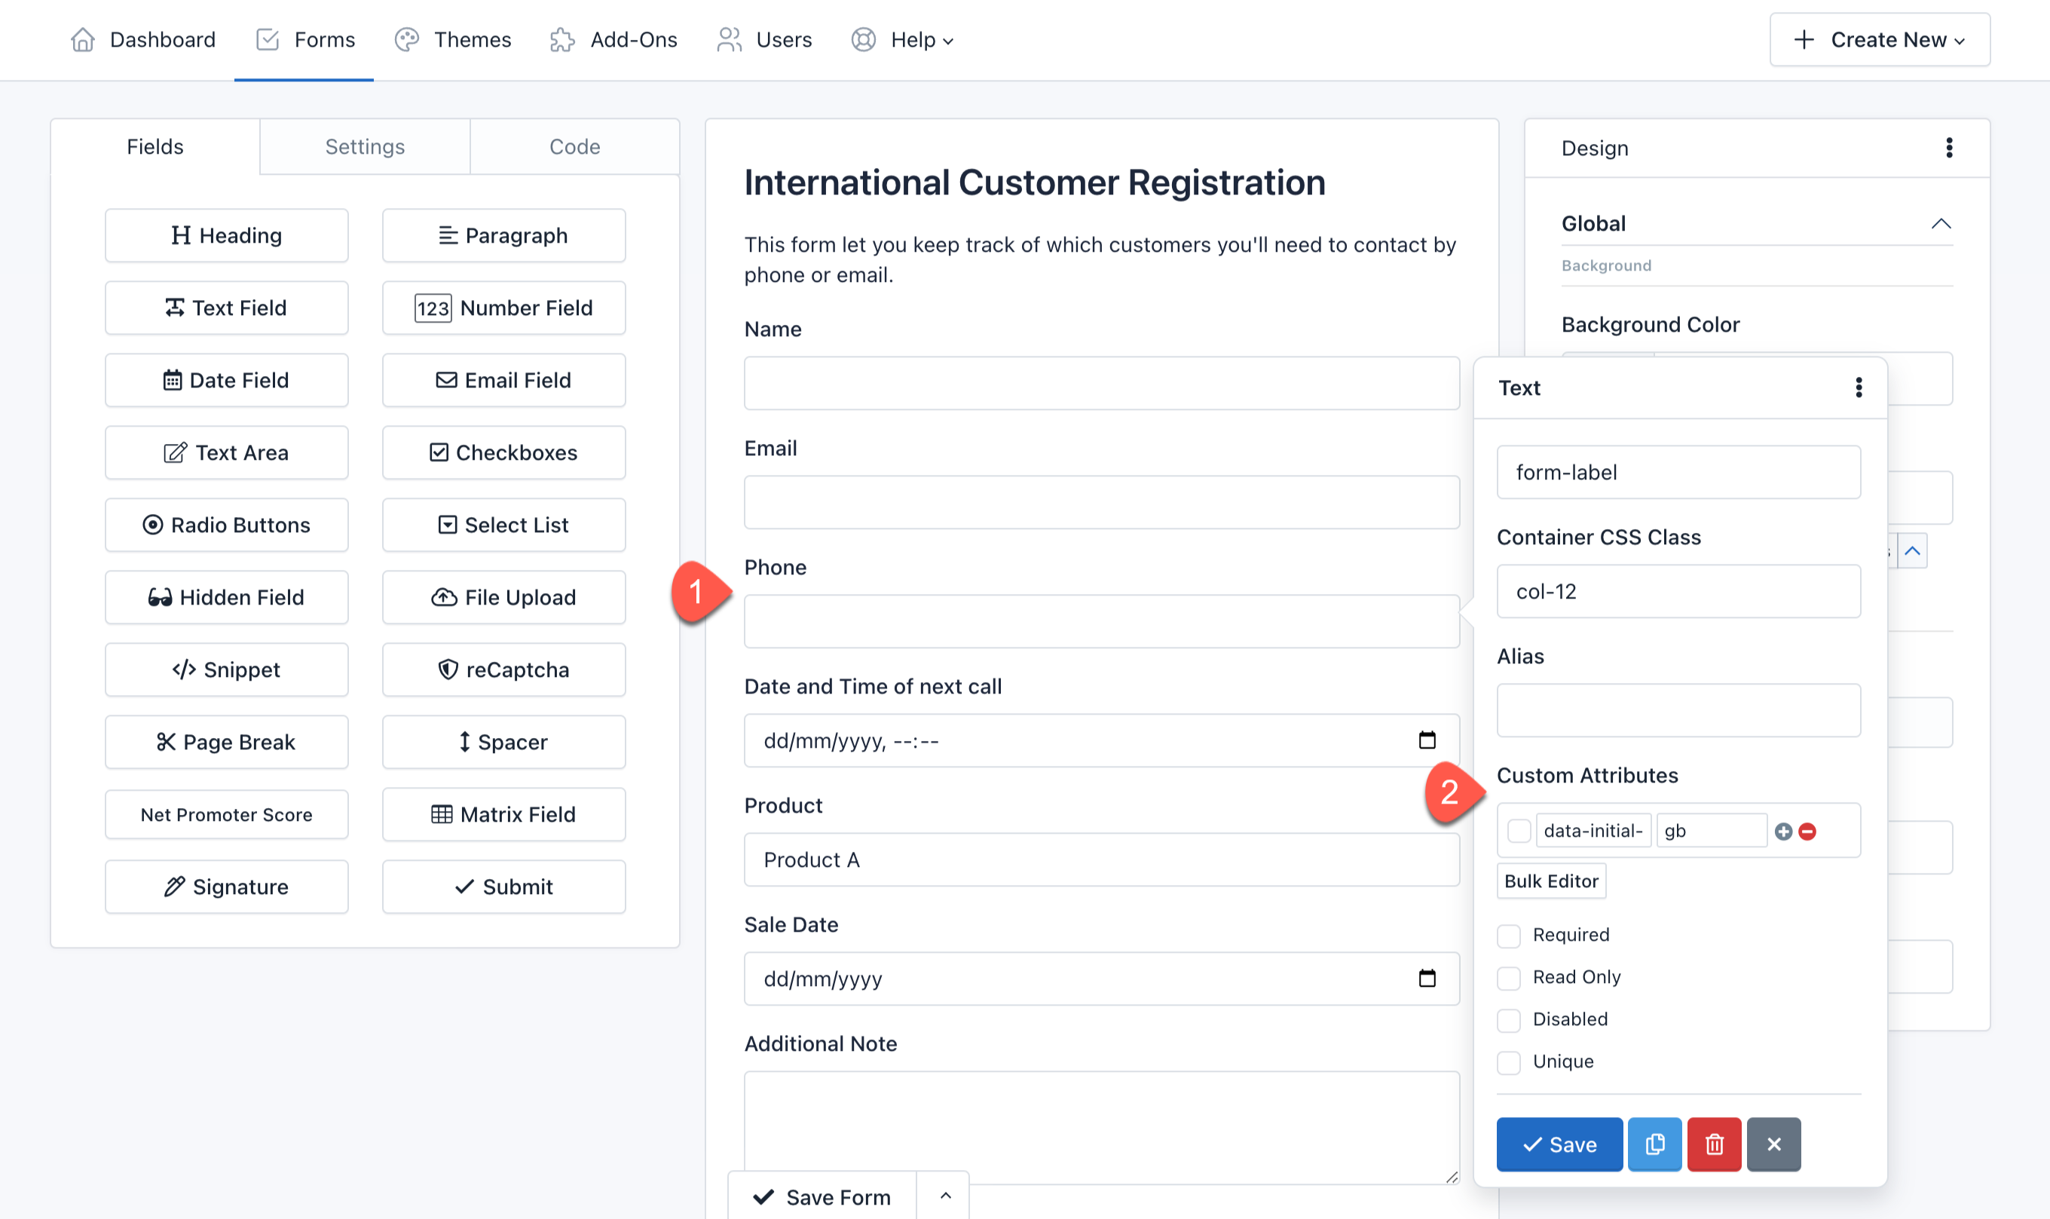
Task: Add another custom attribute with the plus icon
Action: (x=1783, y=831)
